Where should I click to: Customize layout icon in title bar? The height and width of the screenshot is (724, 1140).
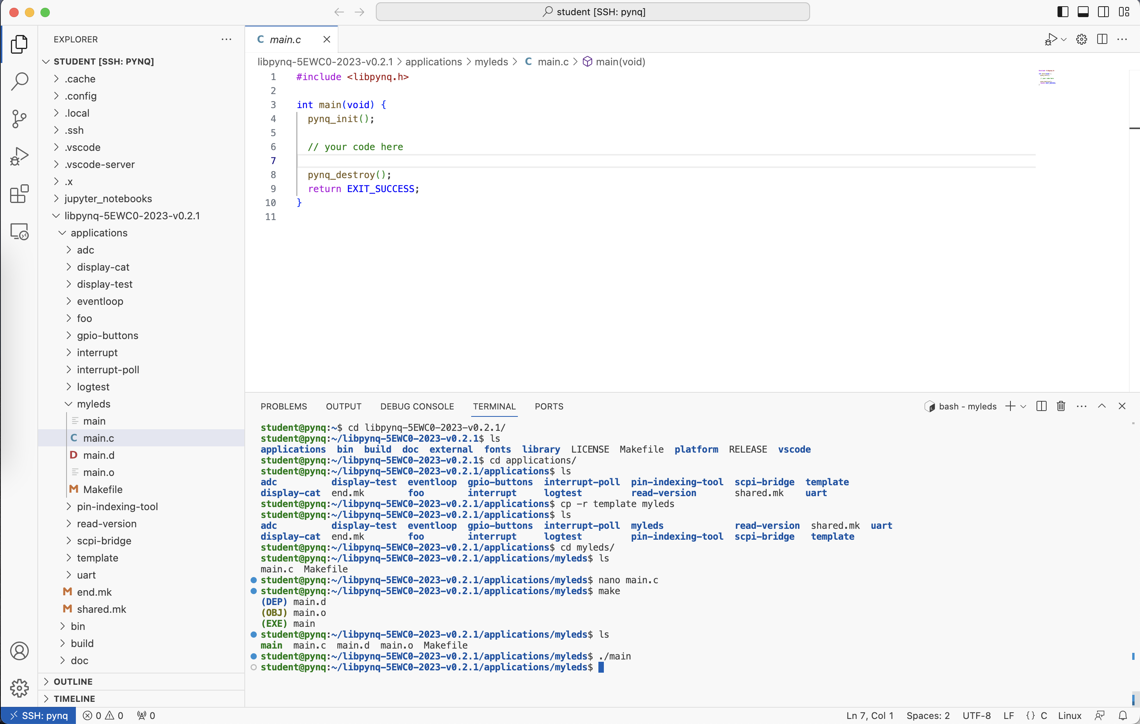(x=1124, y=12)
